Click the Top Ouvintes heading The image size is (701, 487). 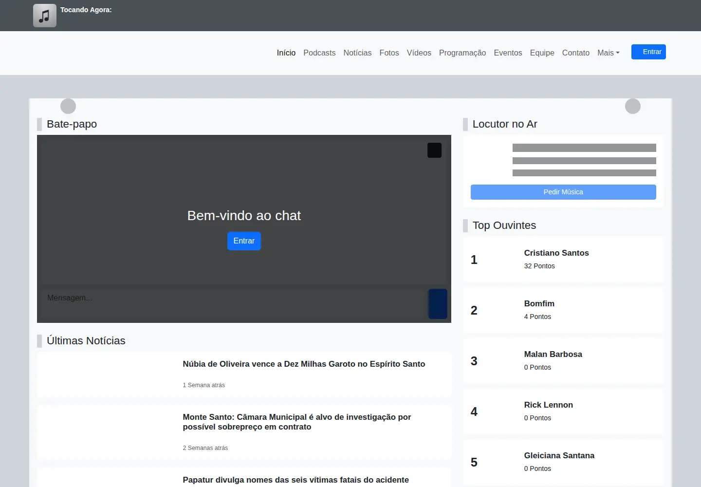504,225
